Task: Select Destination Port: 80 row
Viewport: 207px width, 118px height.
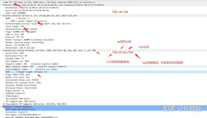Action: 16,56
